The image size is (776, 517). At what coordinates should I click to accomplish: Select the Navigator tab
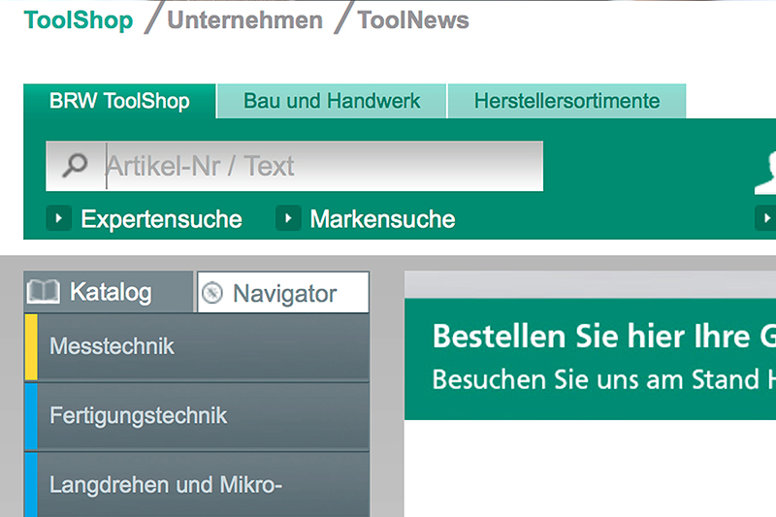click(x=283, y=292)
